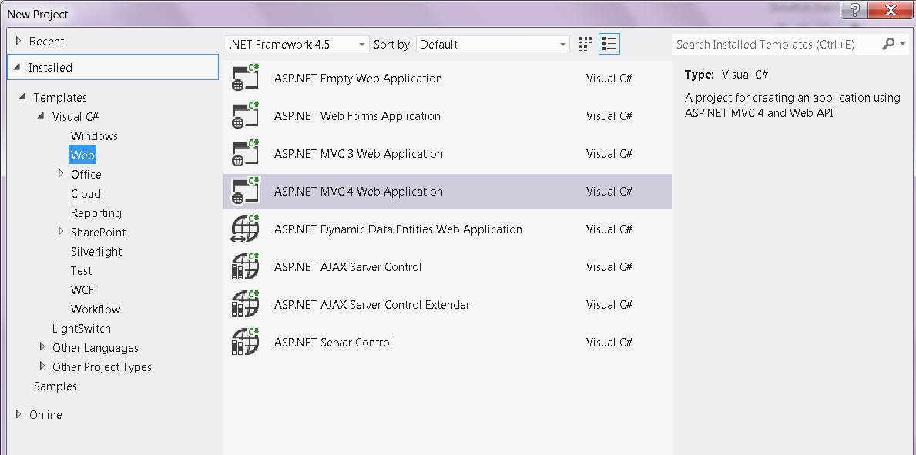916x455 pixels.
Task: Click the search magnifier icon
Action: 888,44
